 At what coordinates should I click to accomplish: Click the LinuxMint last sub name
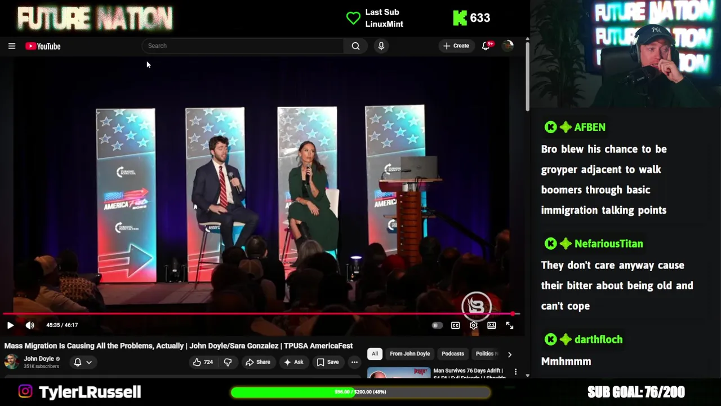pyautogui.click(x=384, y=24)
